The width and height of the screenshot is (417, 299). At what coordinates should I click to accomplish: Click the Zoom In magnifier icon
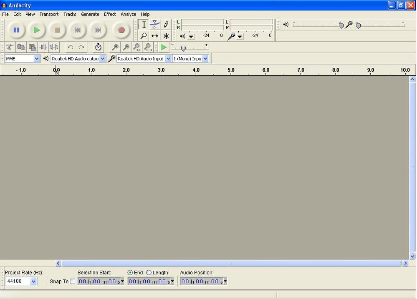click(x=115, y=47)
